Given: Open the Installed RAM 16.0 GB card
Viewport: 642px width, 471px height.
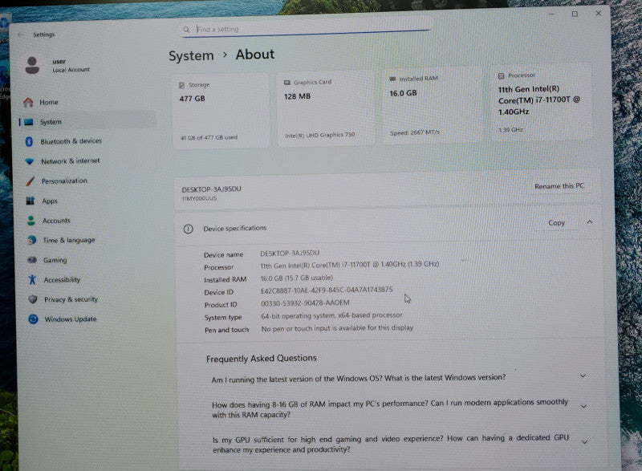Looking at the screenshot, I should tap(432, 105).
